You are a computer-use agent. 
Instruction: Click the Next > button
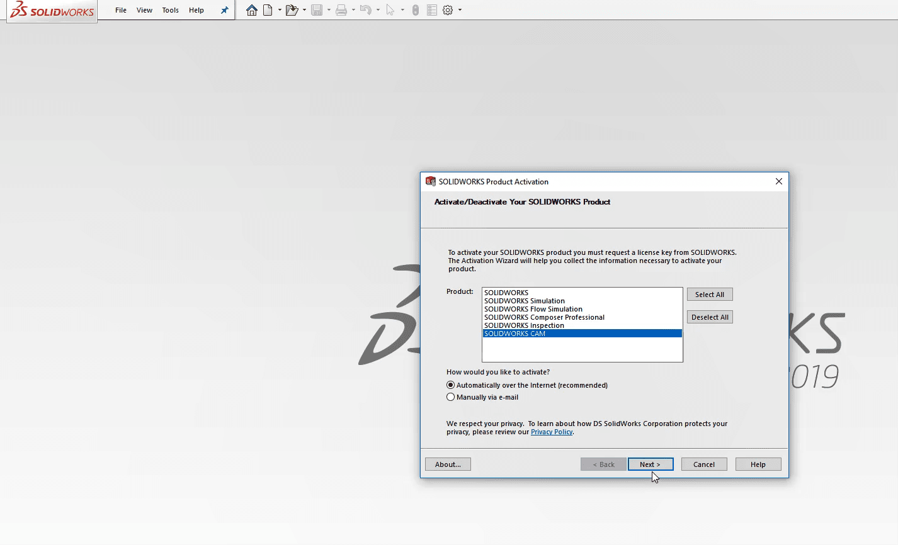[x=651, y=464]
